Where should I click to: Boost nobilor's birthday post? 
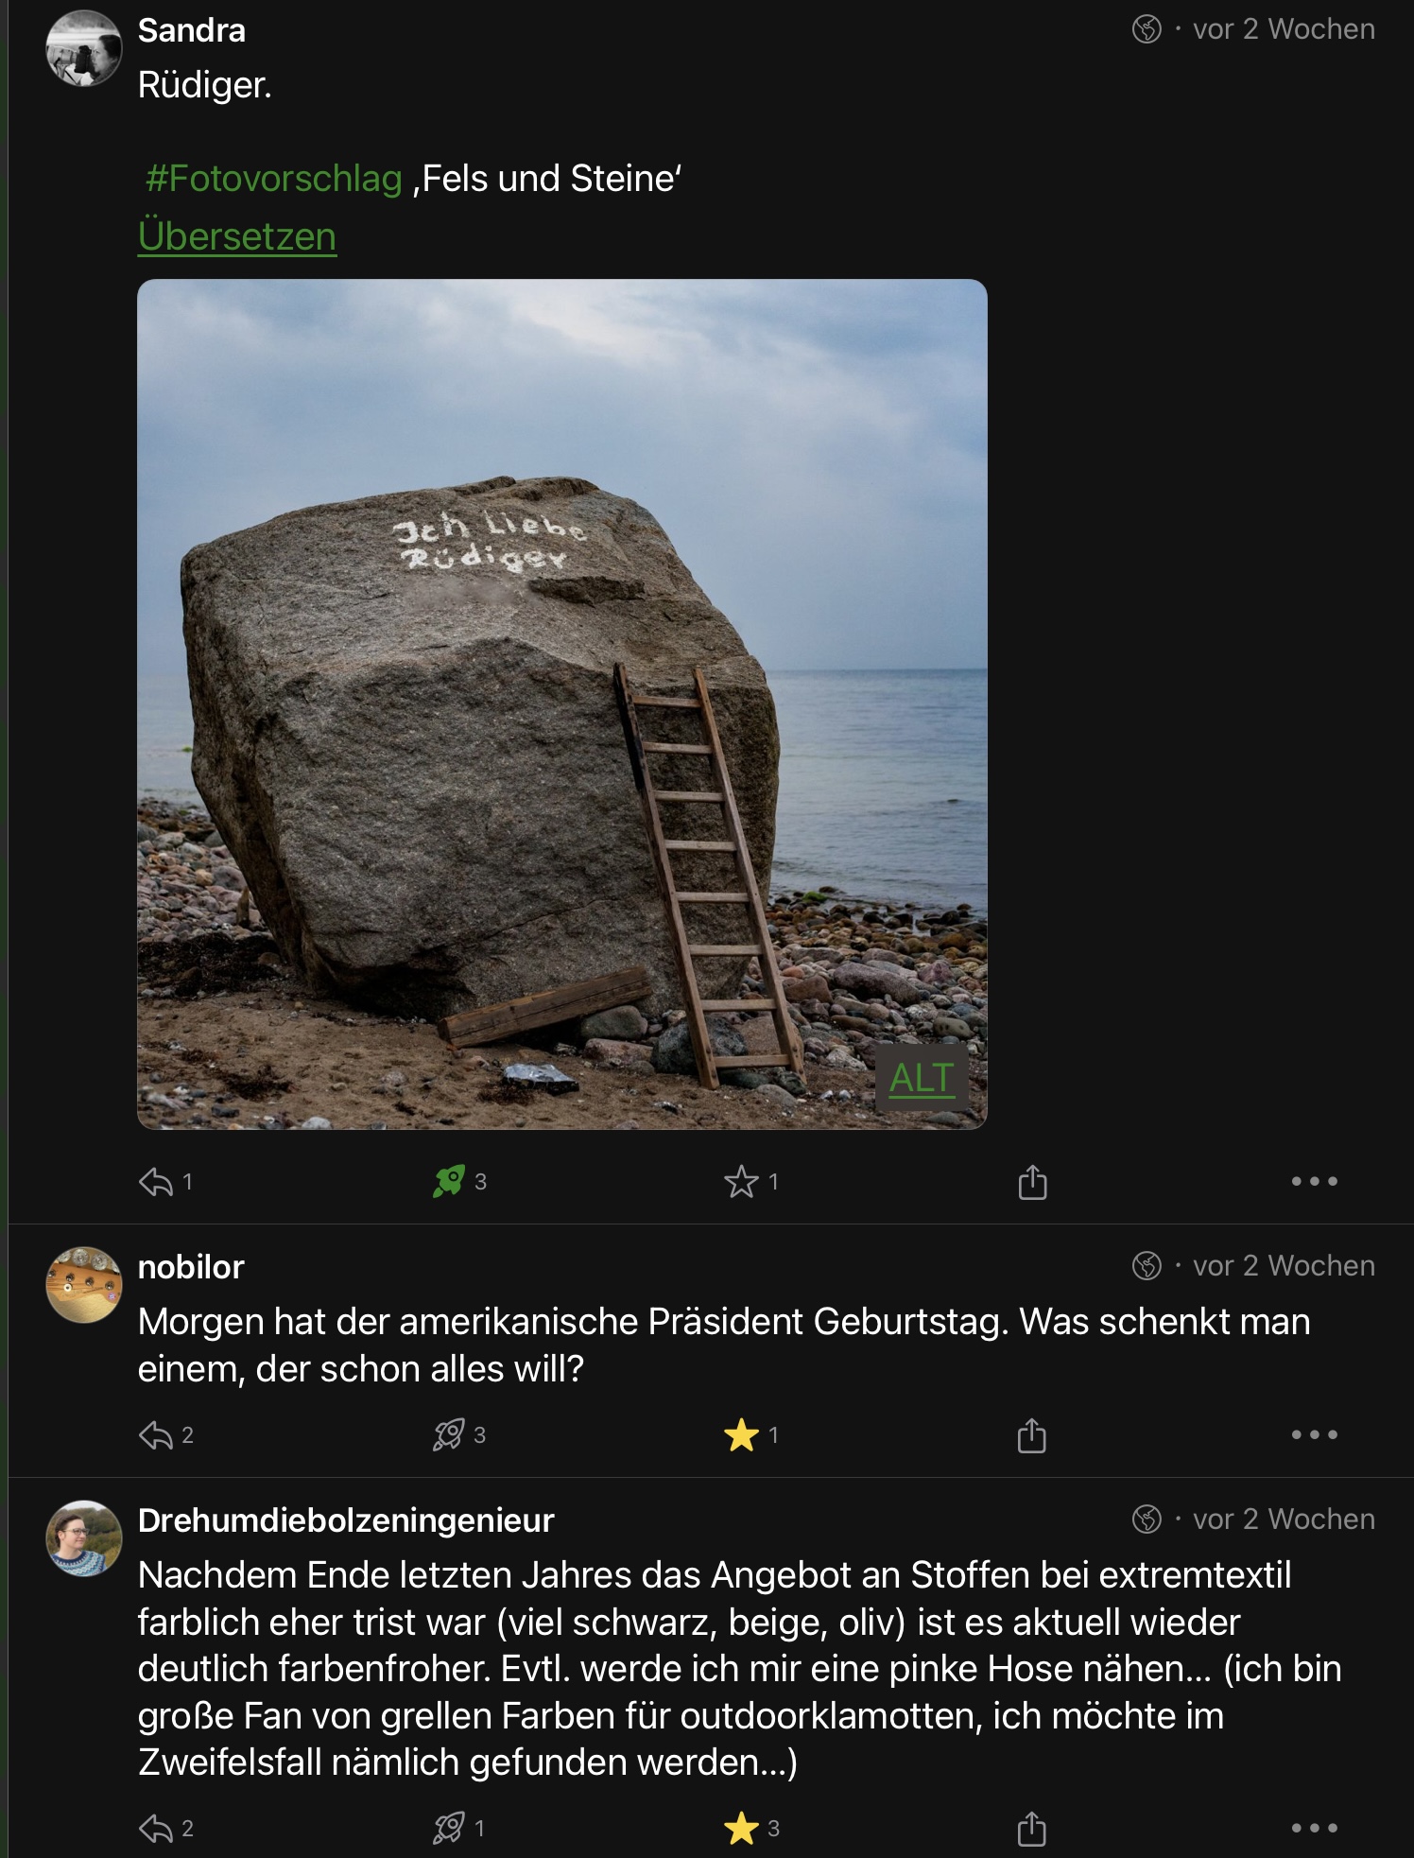tap(449, 1435)
